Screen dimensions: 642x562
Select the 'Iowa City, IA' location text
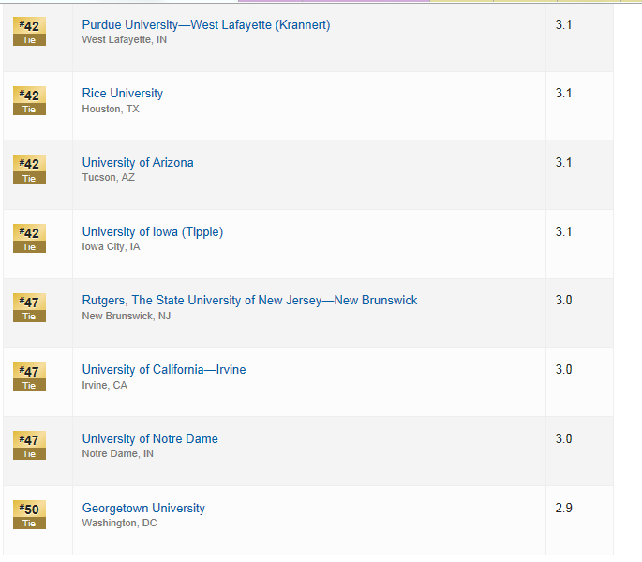click(111, 247)
